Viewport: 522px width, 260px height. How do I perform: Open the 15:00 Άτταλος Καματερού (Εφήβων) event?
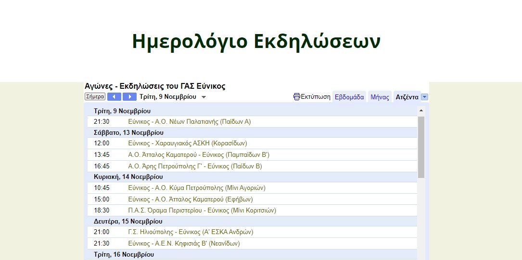click(x=190, y=200)
